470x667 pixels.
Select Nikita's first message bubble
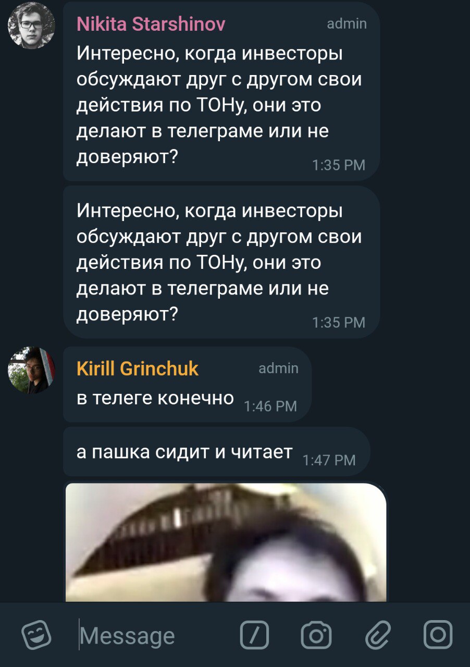pos(221,92)
